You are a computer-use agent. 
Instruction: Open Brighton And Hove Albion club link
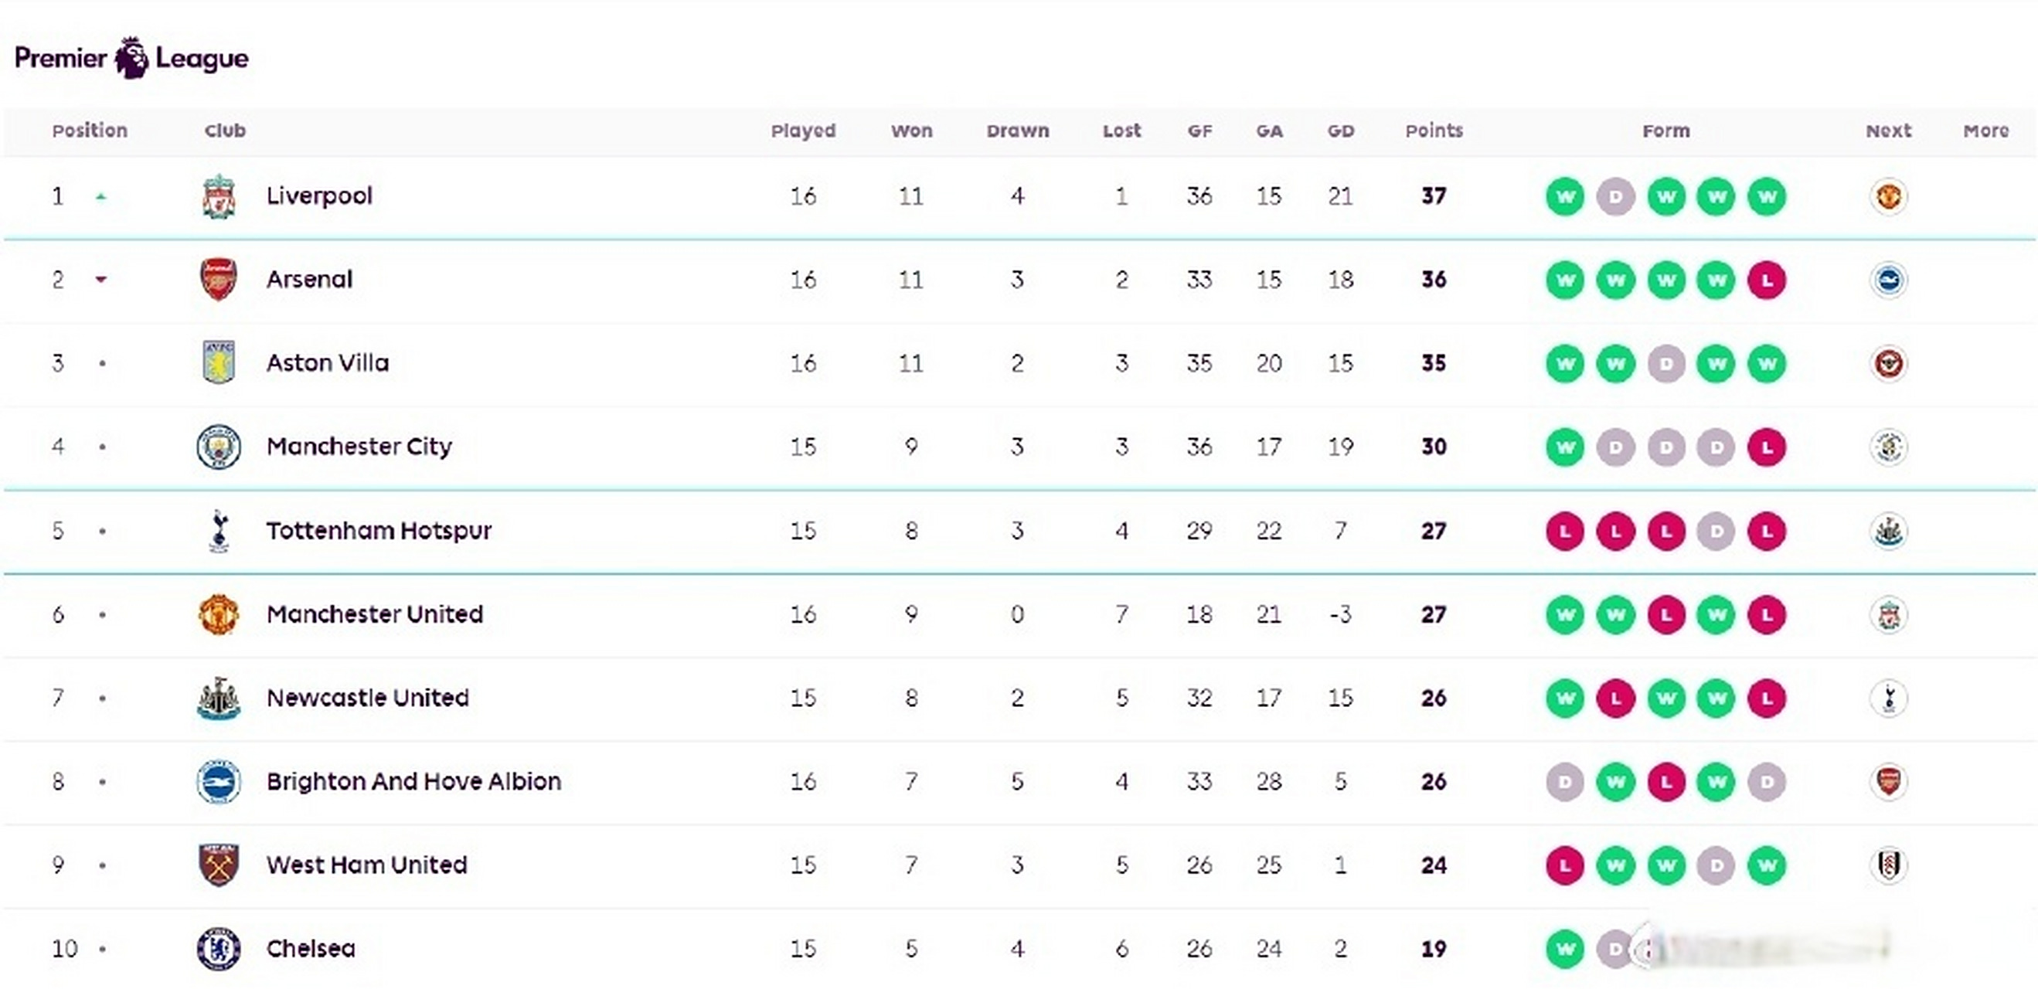coord(413,782)
